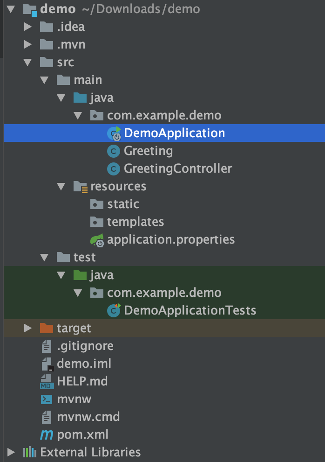Expand the .mvn folder arrow
Viewport: 325px width, 462px height.
[x=28, y=44]
